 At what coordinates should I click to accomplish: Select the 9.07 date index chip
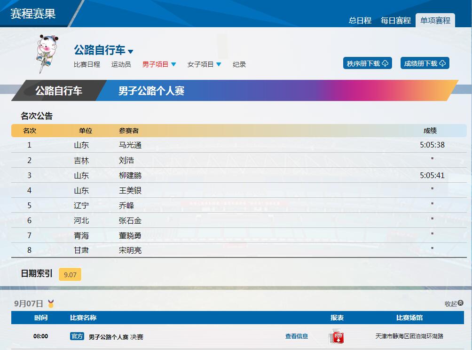[70, 275]
